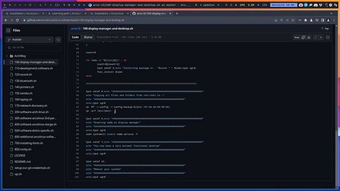The height and width of the screenshot is (191, 340).
Task: Edit this file pencil icon
Action: pos(316,38)
